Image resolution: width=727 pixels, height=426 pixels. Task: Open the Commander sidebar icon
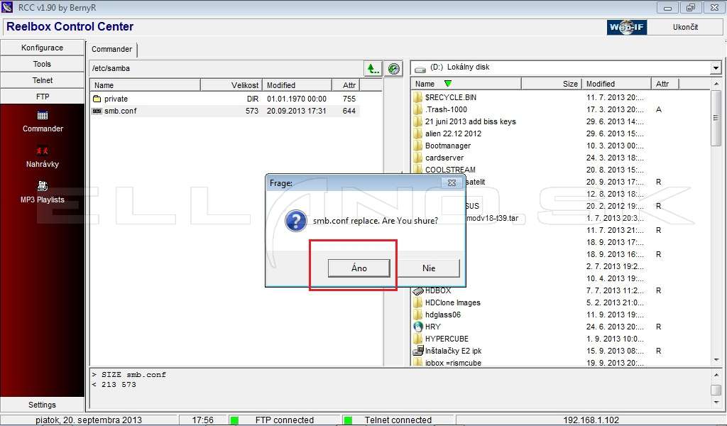(42, 116)
